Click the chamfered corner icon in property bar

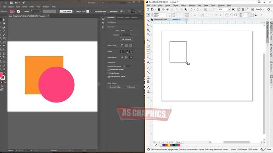235,15
